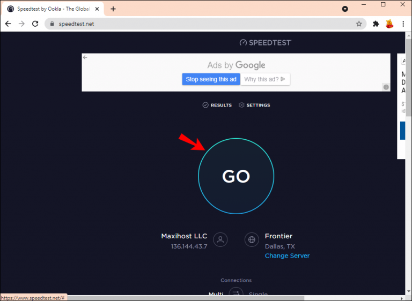Click the Dallas, TX location text
The image size is (412, 301).
(280, 246)
